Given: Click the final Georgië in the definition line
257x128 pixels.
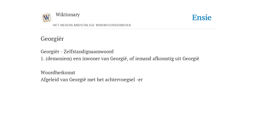Looking at the screenshot, I should (x=191, y=58).
